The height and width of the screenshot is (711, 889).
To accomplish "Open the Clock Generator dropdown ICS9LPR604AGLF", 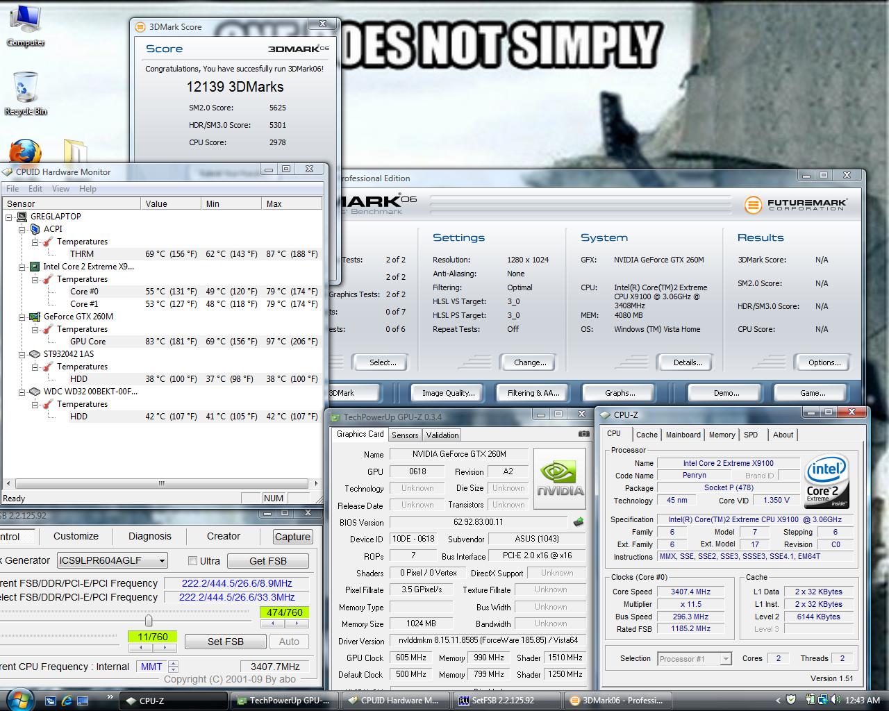I will 113,560.
